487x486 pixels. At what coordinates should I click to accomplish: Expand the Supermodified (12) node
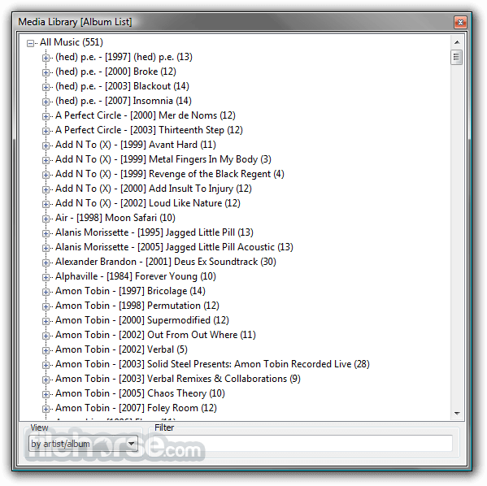46,321
